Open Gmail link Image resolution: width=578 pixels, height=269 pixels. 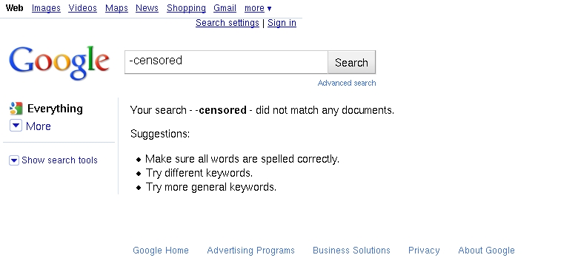(225, 8)
